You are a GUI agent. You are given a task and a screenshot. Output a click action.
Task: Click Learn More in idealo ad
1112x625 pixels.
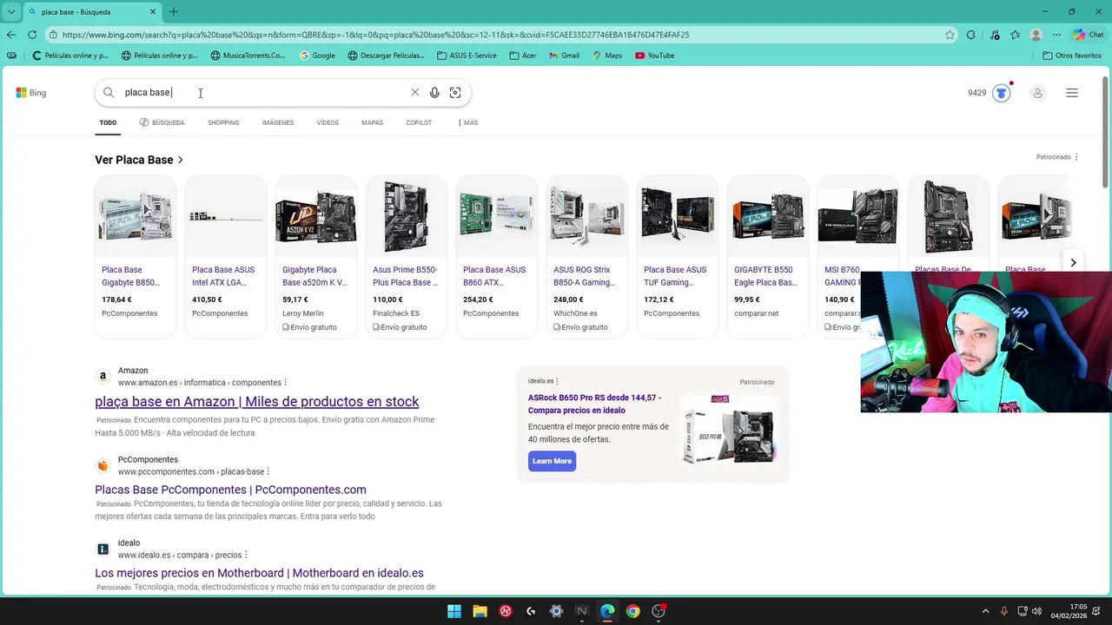552,461
